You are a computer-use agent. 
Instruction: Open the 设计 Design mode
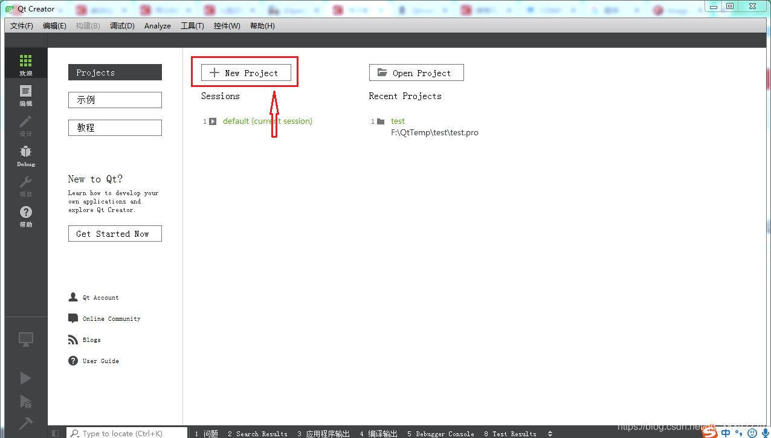[x=25, y=125]
